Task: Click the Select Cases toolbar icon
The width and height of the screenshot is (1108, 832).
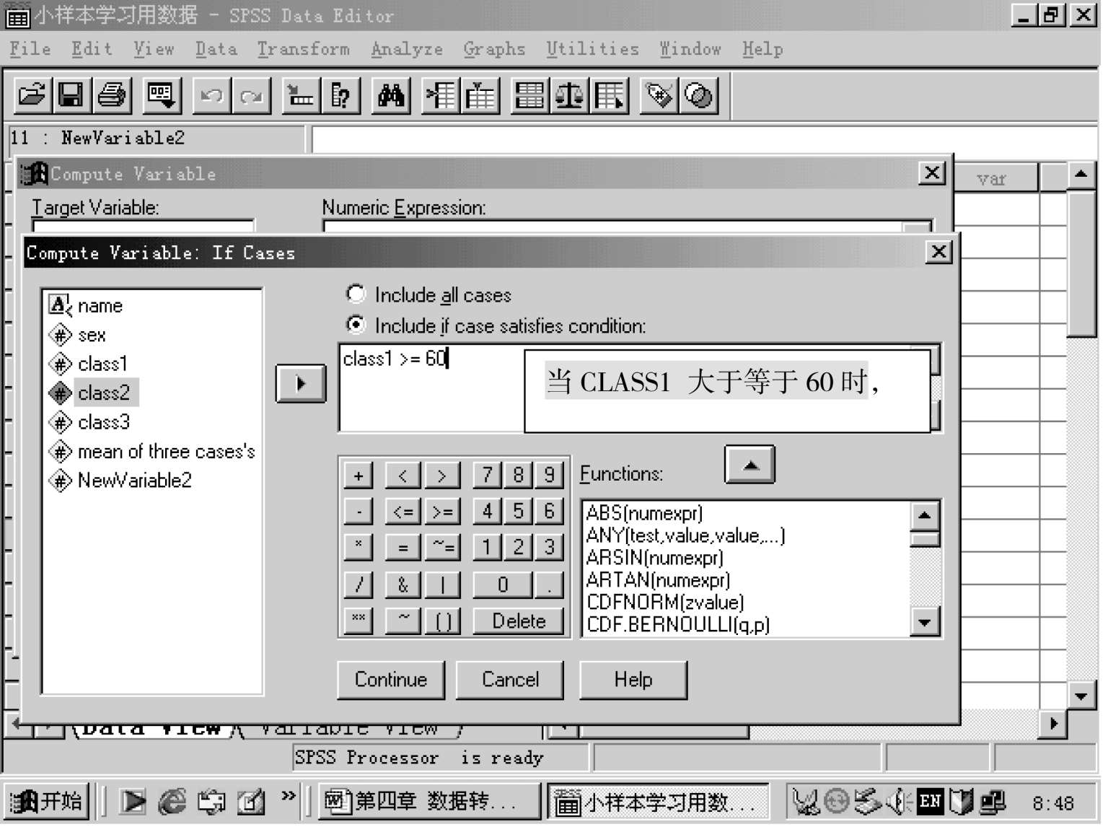Action: (610, 95)
